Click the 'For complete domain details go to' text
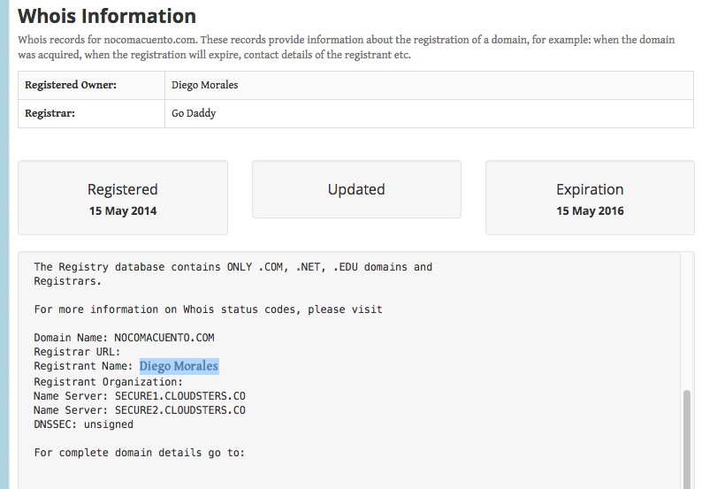702x489 pixels. [139, 453]
